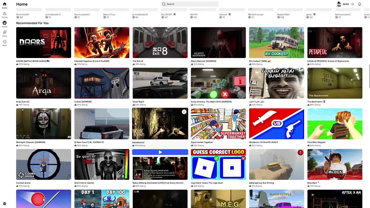Click the MaybachMed creator name
The width and height of the screenshot is (370, 208).
pyautogui.click(x=283, y=14)
